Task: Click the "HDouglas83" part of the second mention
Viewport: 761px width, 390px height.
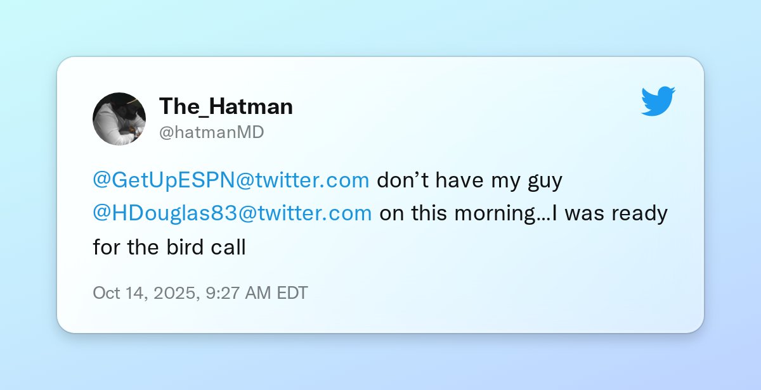Action: (x=171, y=213)
